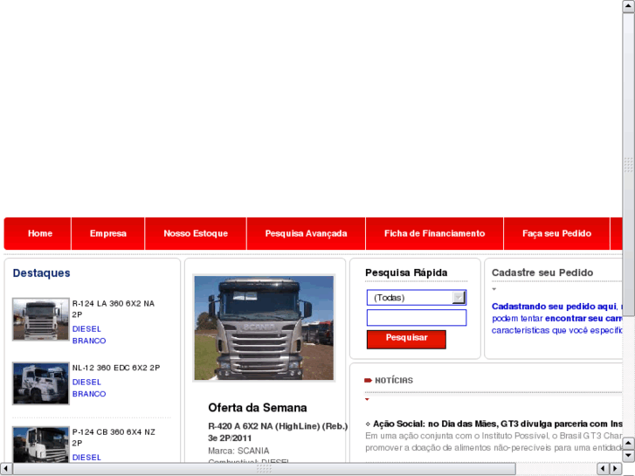Click the Oferta da Semana heading
The width and height of the screenshot is (635, 476).
coord(258,408)
